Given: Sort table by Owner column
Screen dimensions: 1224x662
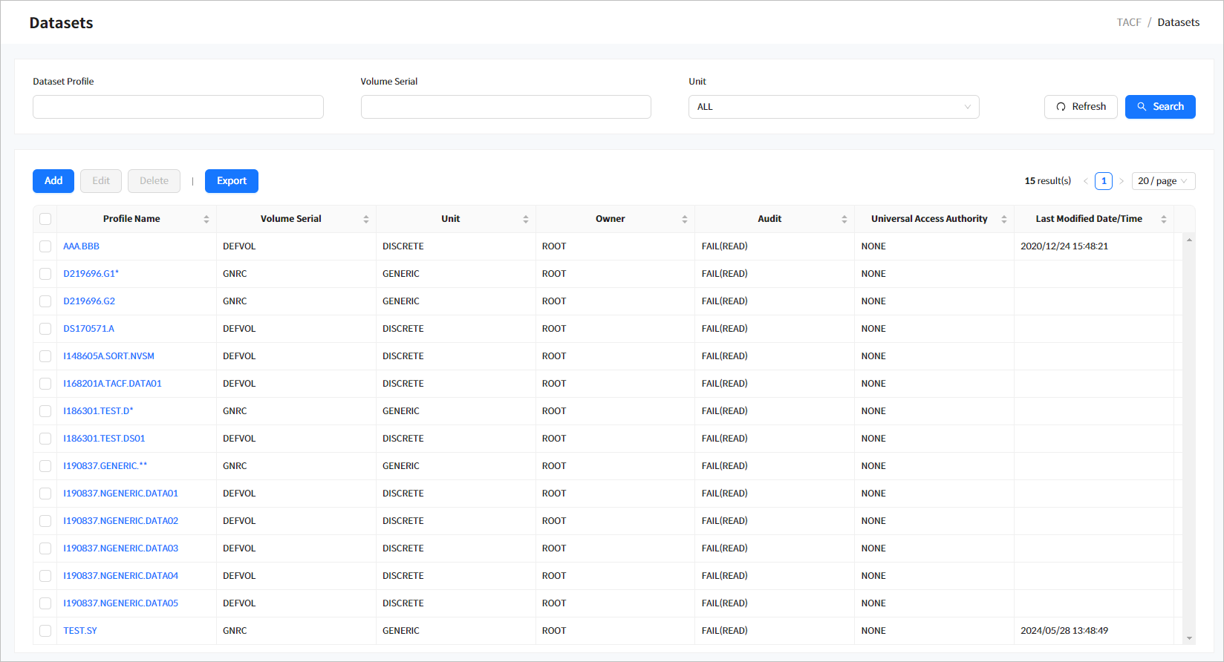Looking at the screenshot, I should point(684,219).
